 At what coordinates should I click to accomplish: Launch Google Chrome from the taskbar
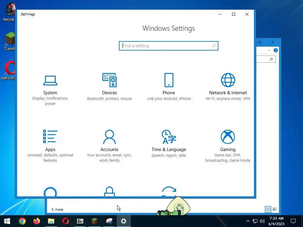pos(22,221)
